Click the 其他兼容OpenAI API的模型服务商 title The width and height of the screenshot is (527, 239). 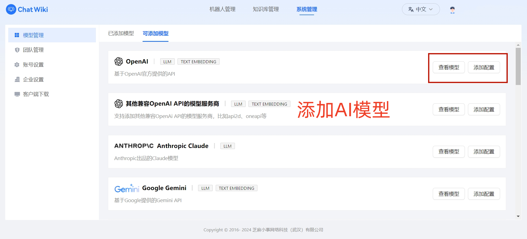pyautogui.click(x=173, y=104)
